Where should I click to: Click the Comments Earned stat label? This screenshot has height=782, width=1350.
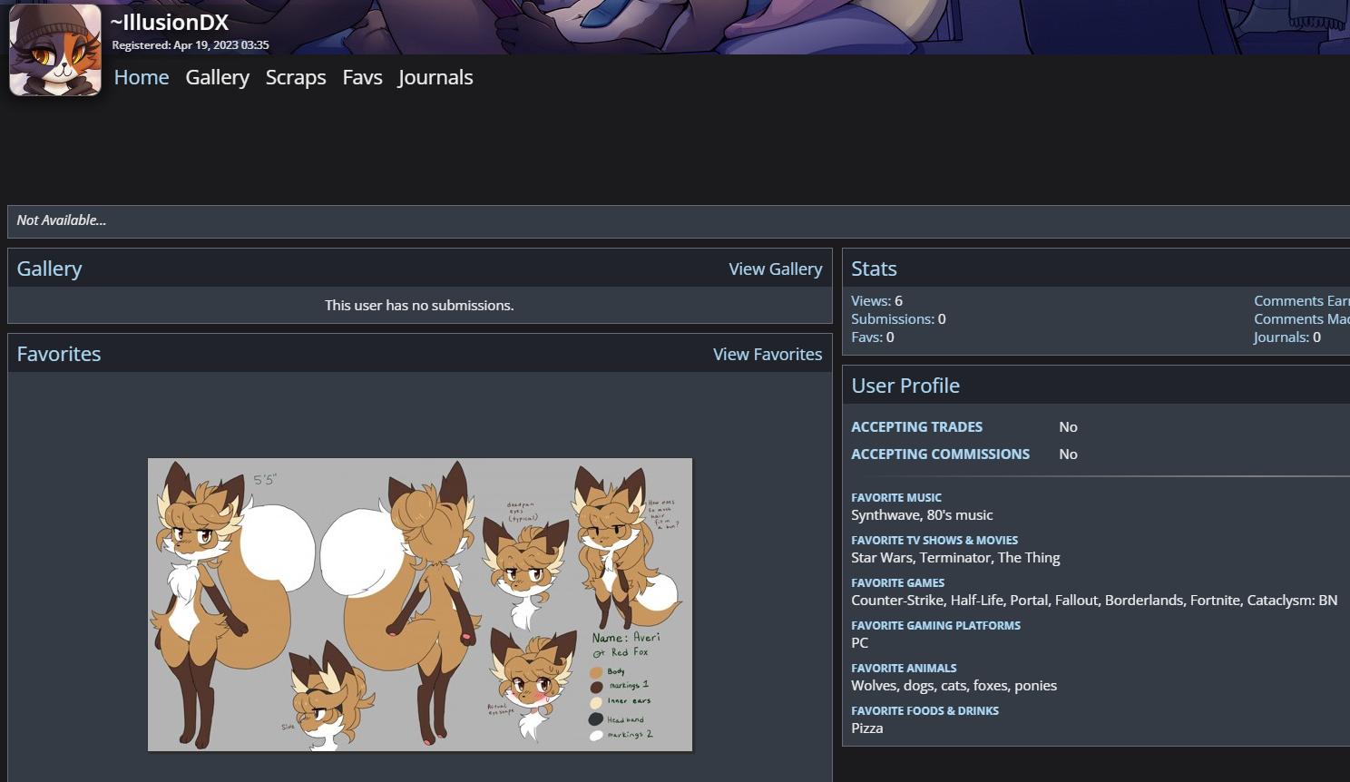click(x=1302, y=301)
